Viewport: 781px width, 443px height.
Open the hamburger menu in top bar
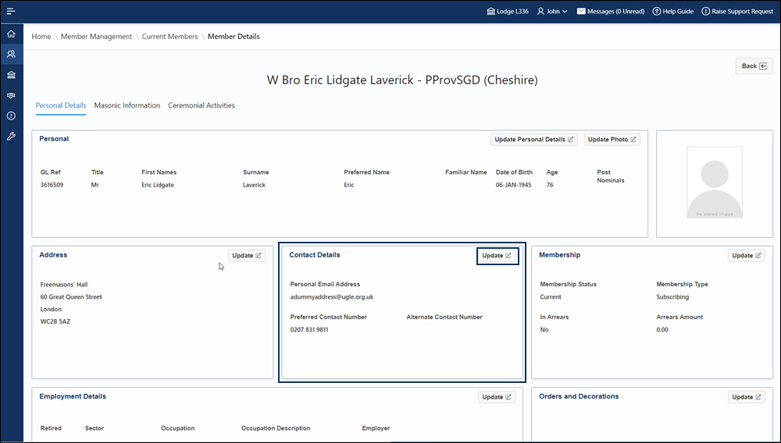(11, 12)
